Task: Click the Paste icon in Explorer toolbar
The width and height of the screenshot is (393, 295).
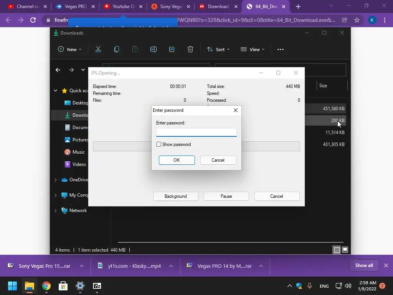Action: click(x=135, y=50)
